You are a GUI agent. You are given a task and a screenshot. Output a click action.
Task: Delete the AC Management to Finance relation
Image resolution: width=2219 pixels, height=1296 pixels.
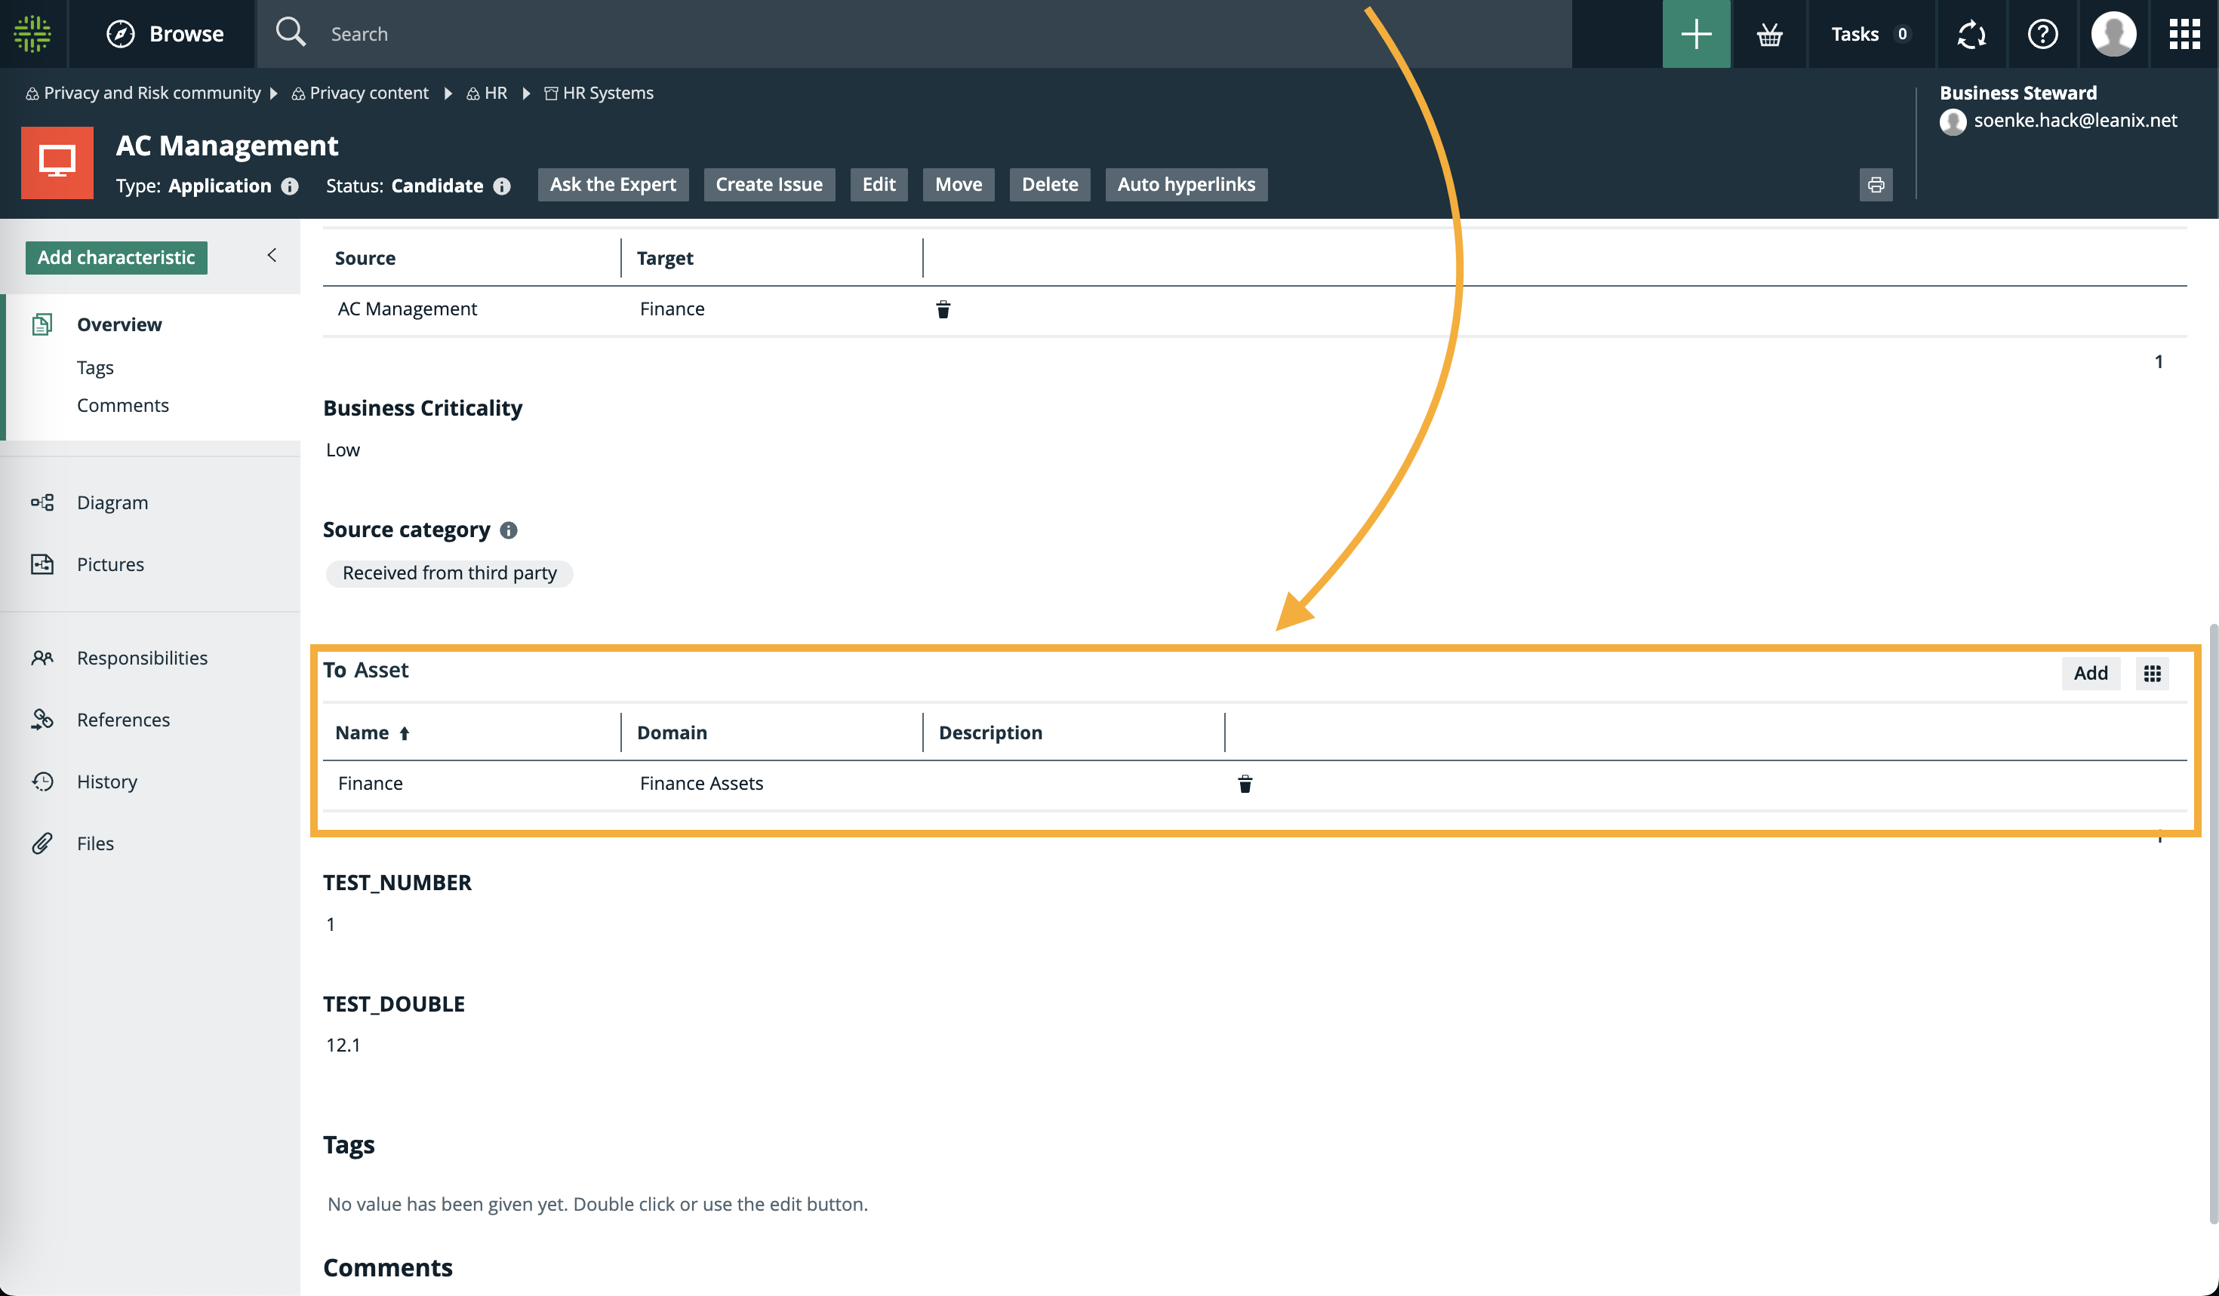pyautogui.click(x=942, y=310)
